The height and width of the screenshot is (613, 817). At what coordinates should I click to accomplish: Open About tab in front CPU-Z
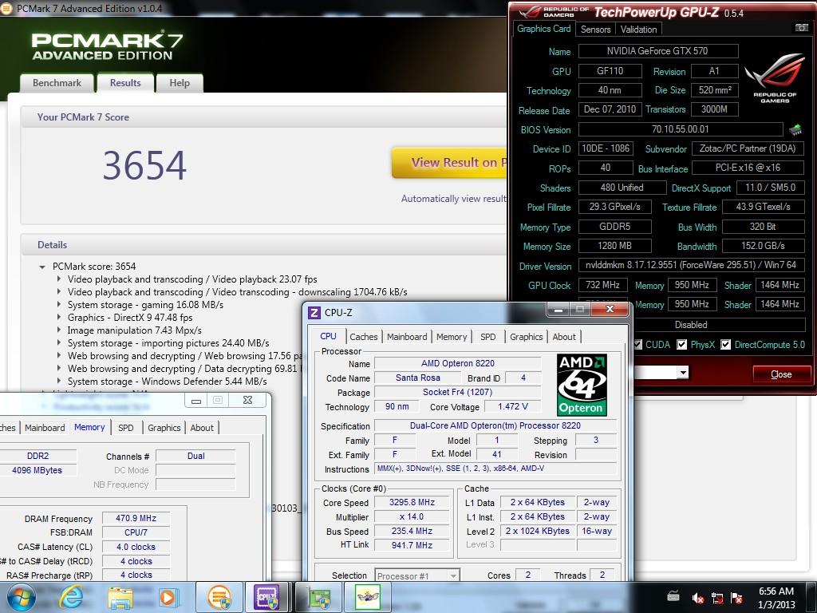click(x=564, y=337)
